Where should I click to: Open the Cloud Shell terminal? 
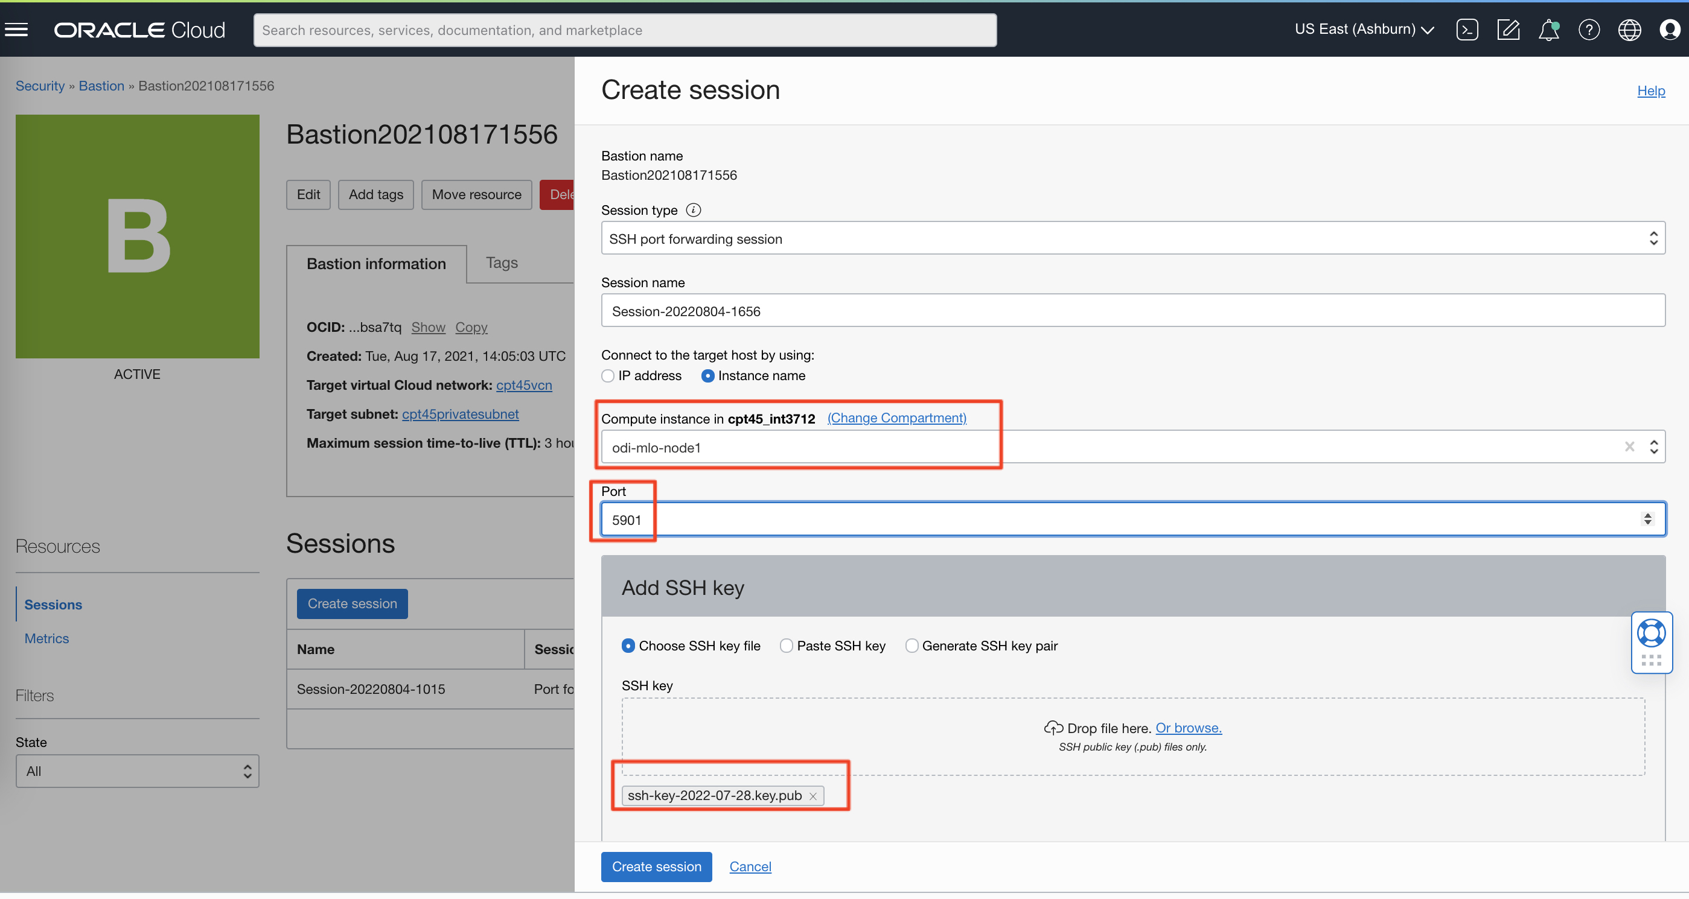1468,30
